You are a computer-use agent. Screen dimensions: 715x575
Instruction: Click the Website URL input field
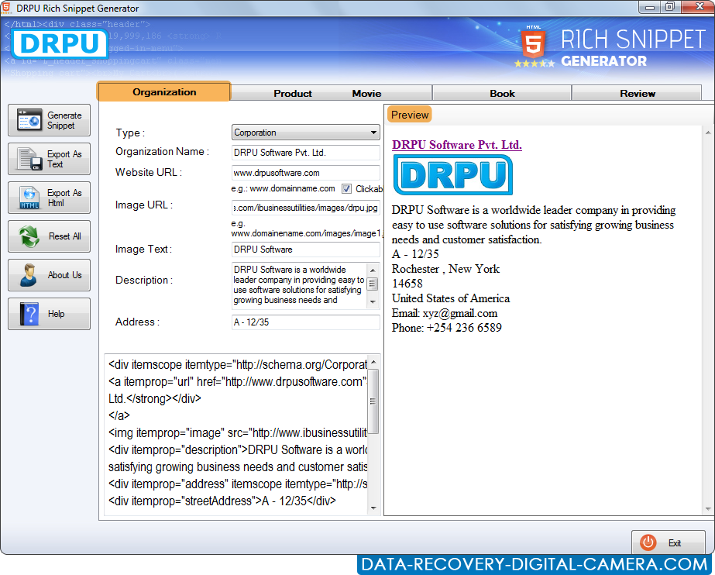pyautogui.click(x=305, y=173)
